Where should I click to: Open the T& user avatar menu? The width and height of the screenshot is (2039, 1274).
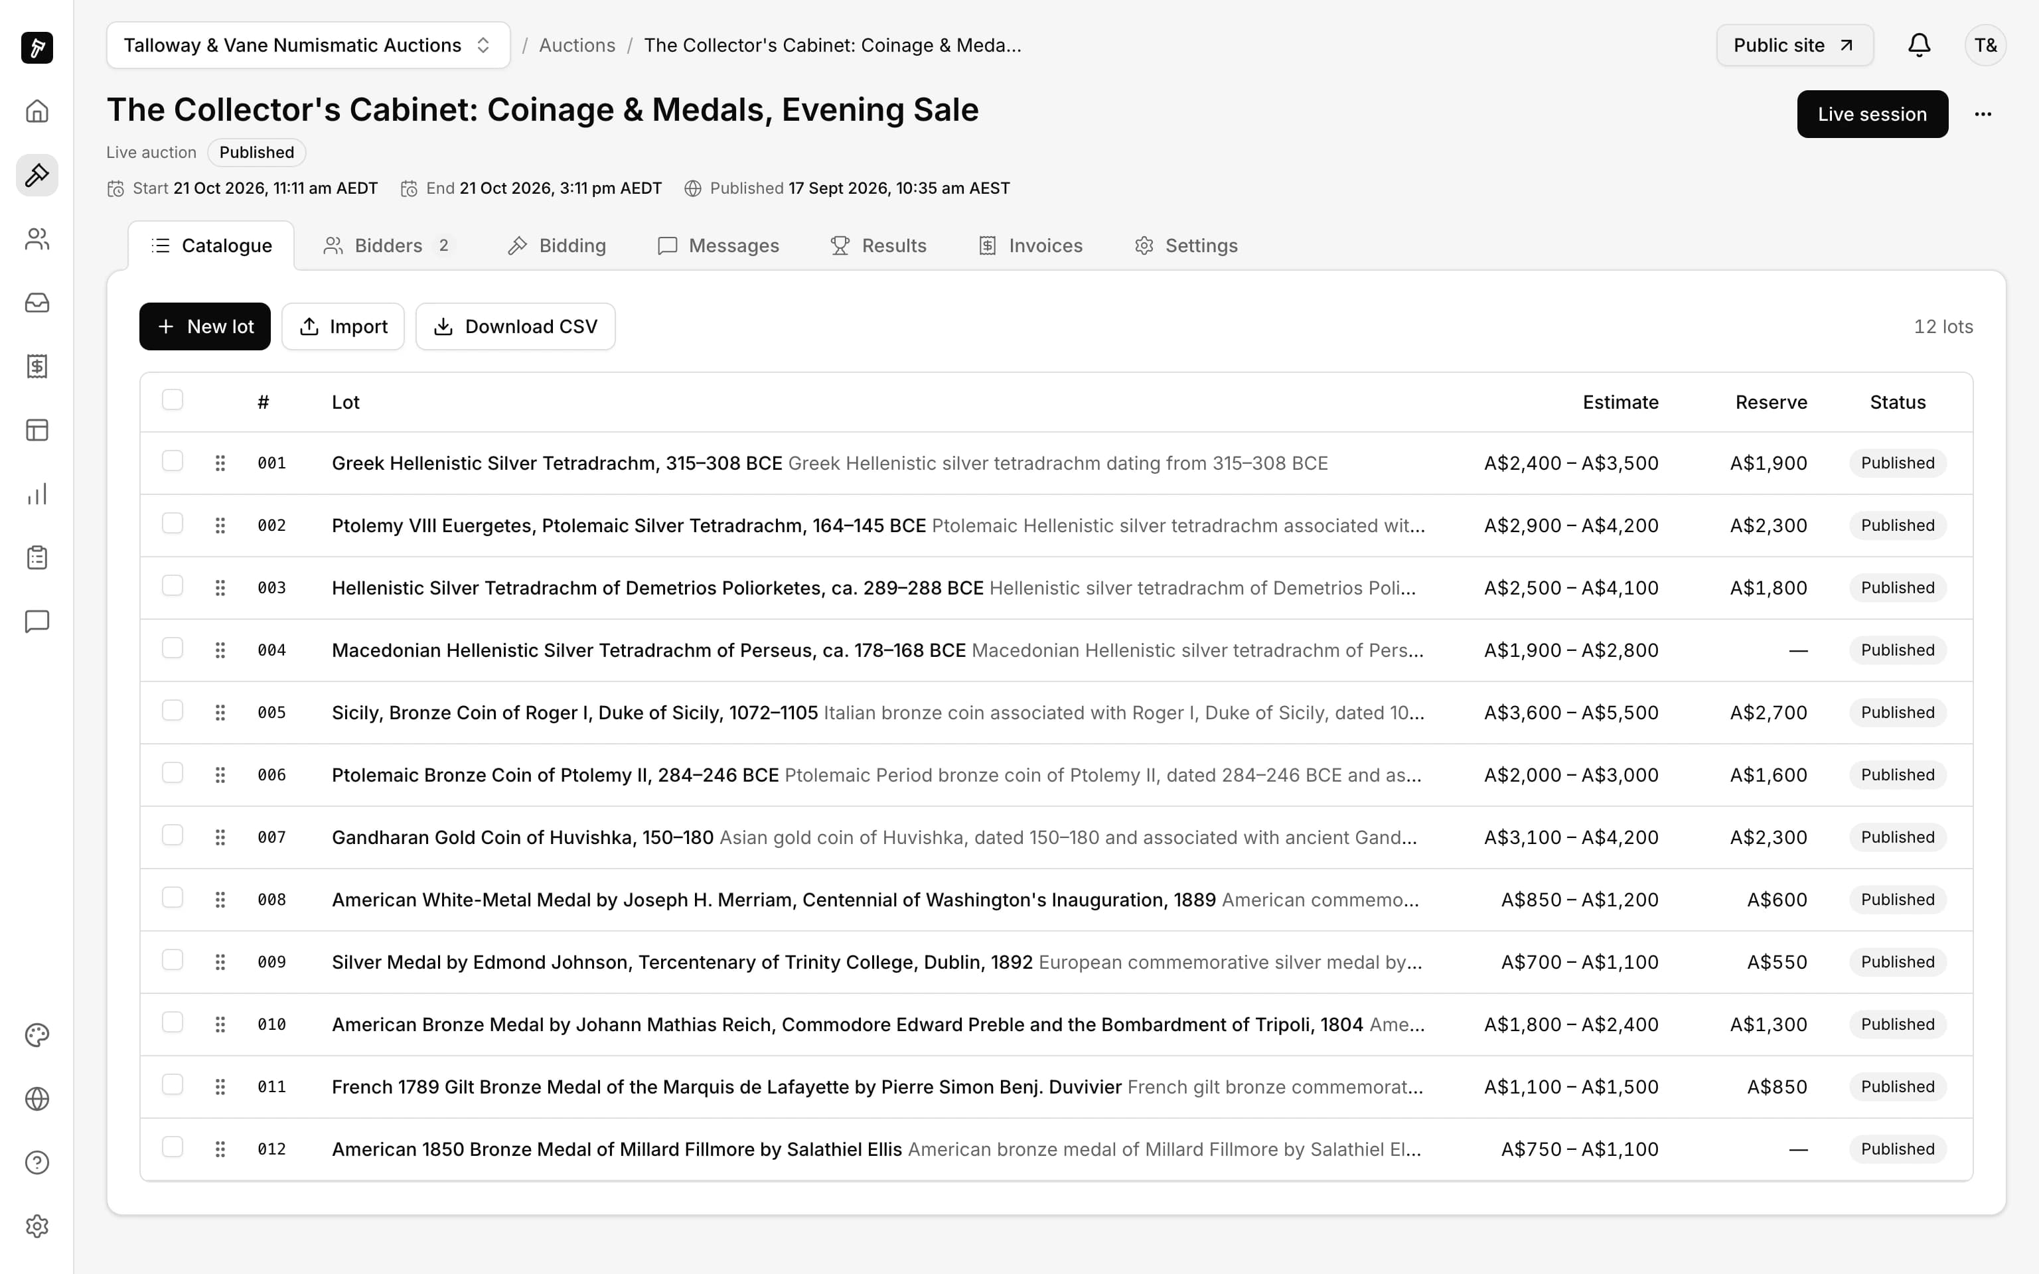click(1985, 46)
